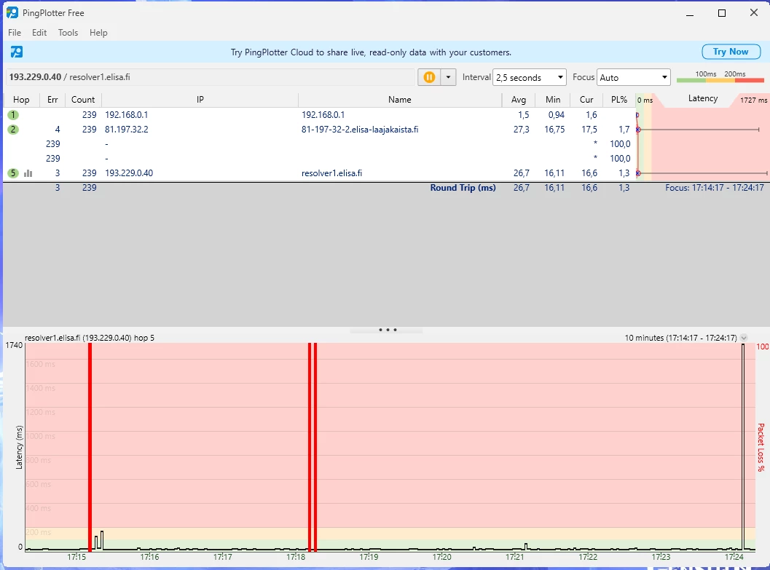Open the Focus Auto dropdown

pos(633,77)
